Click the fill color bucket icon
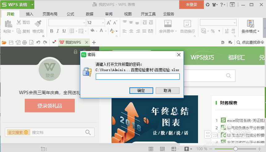Image resolution: width=266 pixels, height=152 pixels. [x=92, y=31]
